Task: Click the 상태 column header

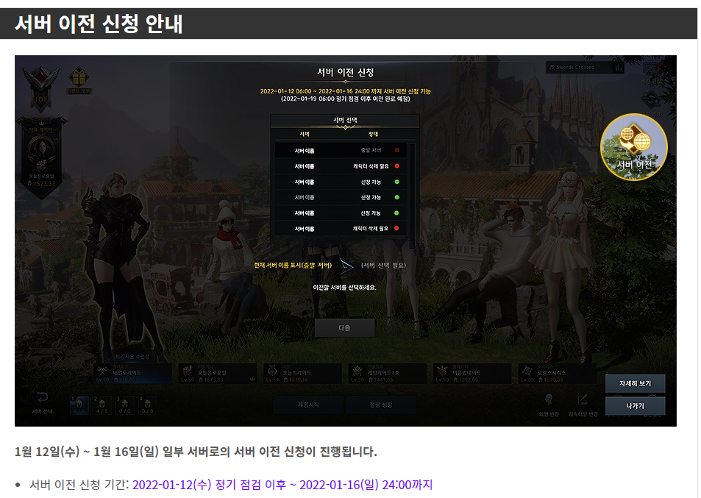Action: tap(373, 134)
